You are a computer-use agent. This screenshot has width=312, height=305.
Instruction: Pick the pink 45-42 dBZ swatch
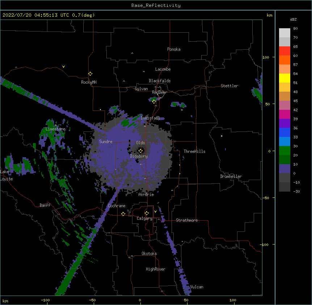[284, 105]
